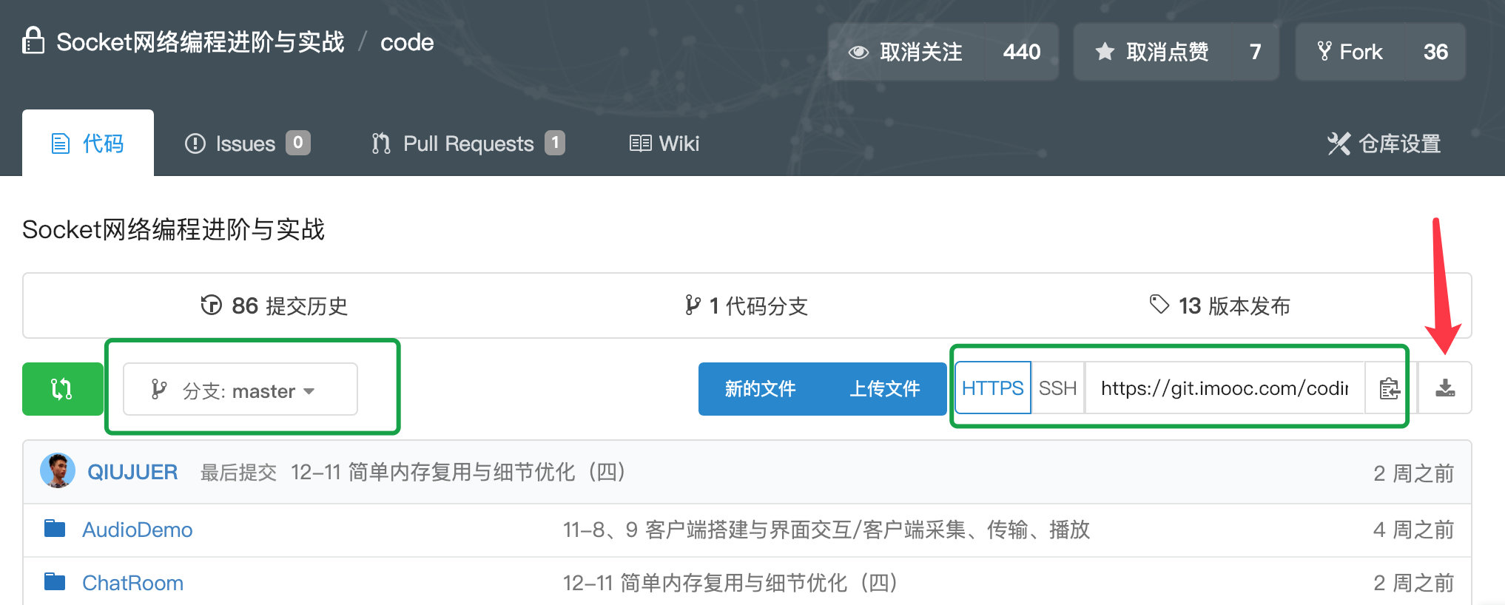Open the AudioDemo folder icon
The width and height of the screenshot is (1505, 605).
pos(55,529)
